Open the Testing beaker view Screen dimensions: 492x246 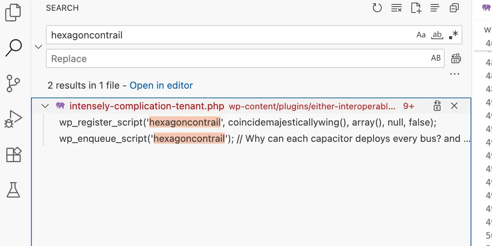click(x=14, y=190)
